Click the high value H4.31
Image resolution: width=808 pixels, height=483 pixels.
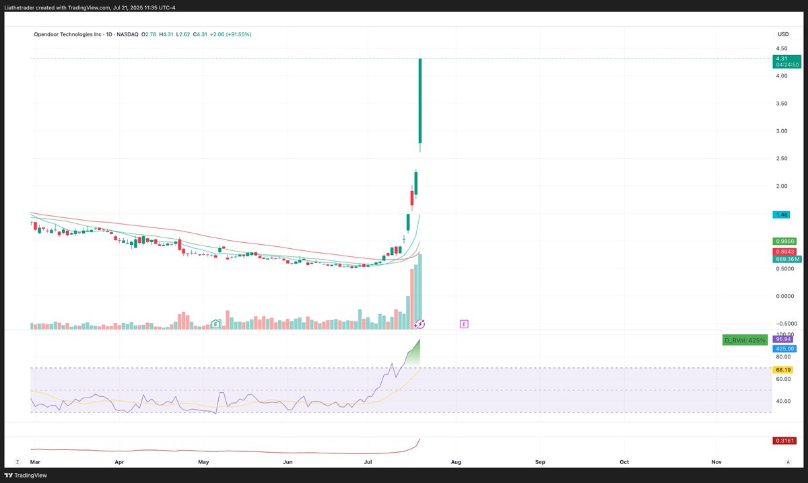click(x=167, y=34)
